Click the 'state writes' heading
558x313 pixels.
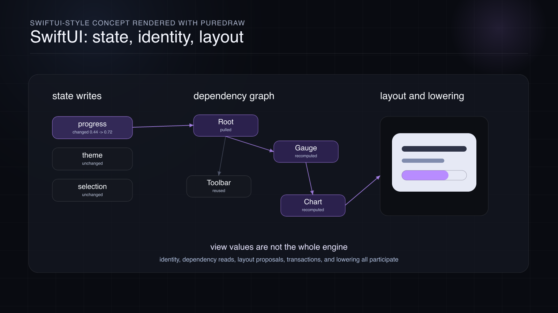(x=77, y=96)
